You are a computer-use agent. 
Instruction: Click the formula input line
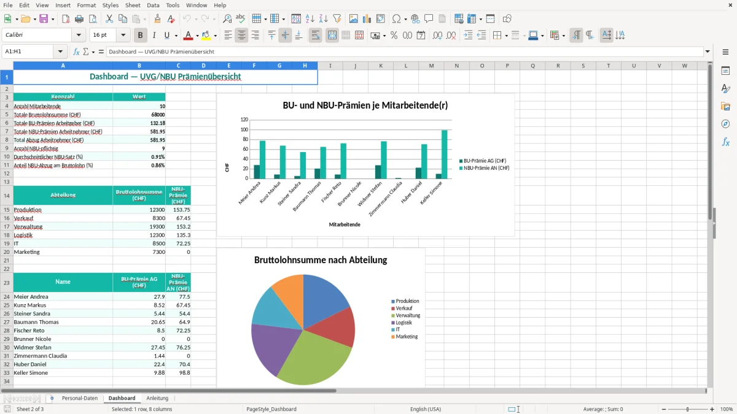(x=404, y=52)
